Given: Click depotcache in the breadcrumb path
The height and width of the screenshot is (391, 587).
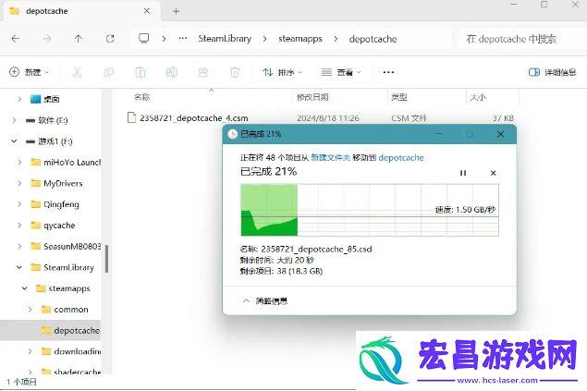Looking at the screenshot, I should click(x=373, y=39).
